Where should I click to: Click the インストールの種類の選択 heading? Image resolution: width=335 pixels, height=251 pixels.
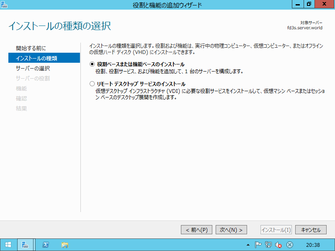(59, 26)
